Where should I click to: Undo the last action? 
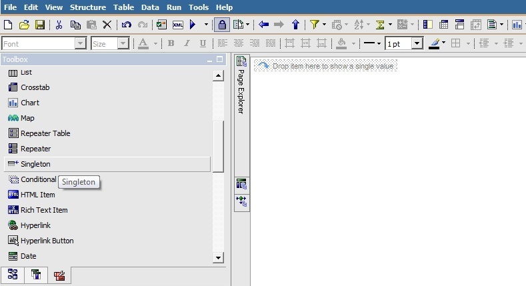[126, 25]
